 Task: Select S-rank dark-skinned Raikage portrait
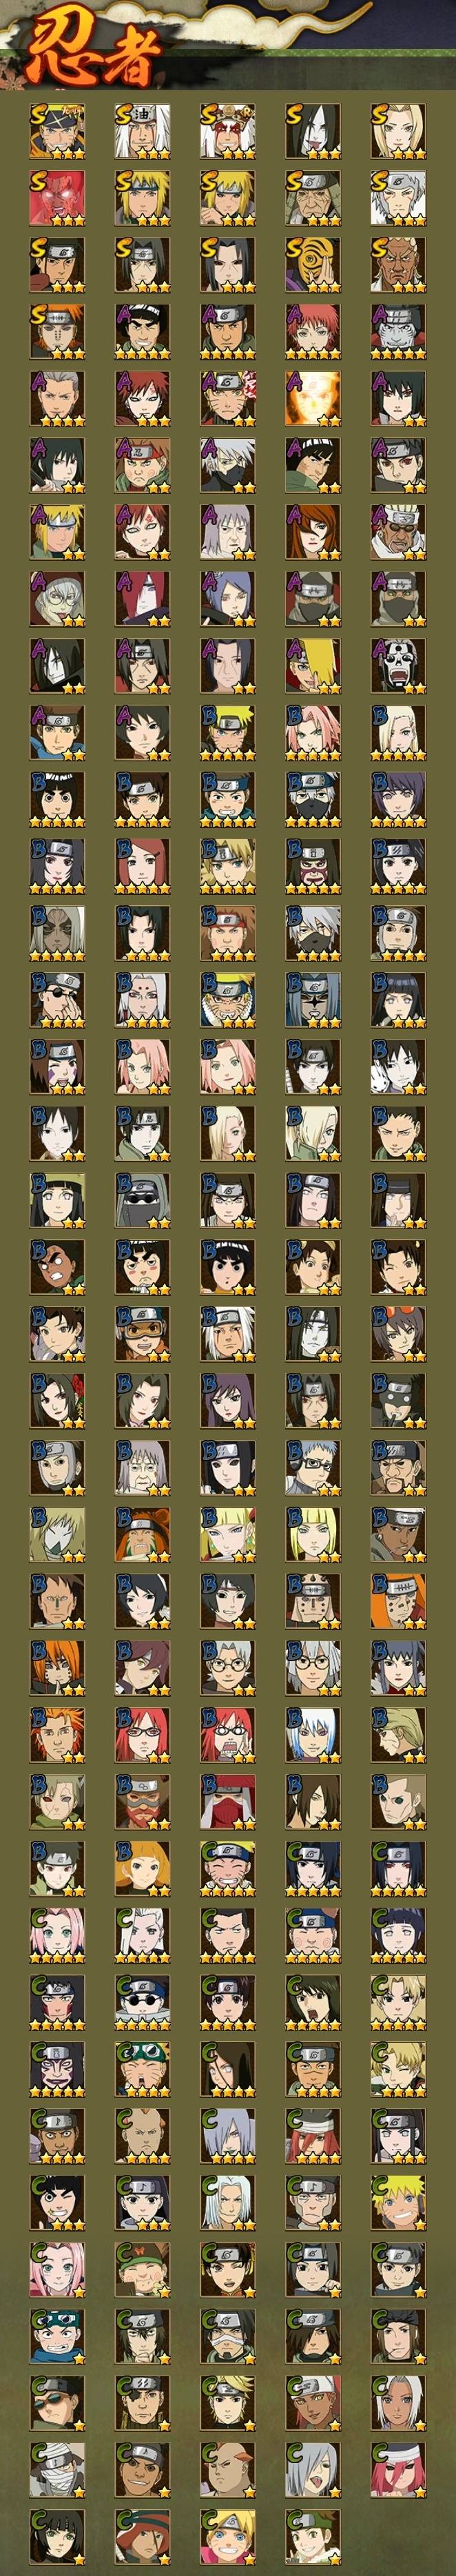[399, 265]
